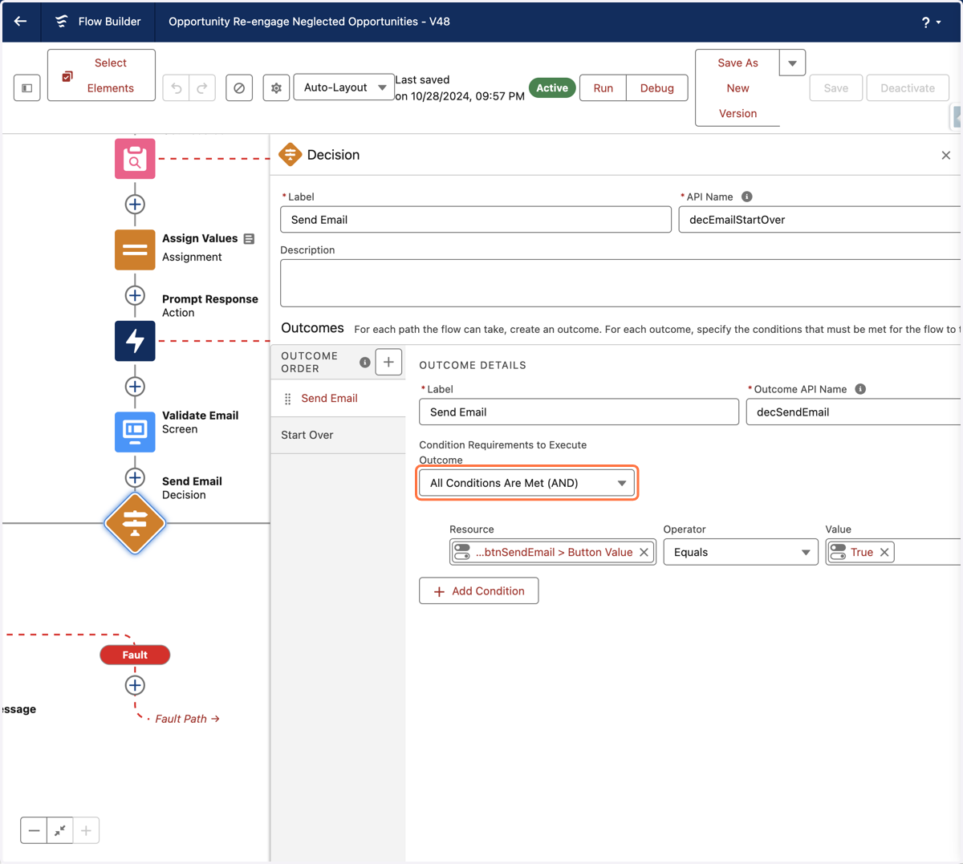Image resolution: width=963 pixels, height=864 pixels.
Task: Select the Validate Email screen icon
Action: pyautogui.click(x=135, y=432)
